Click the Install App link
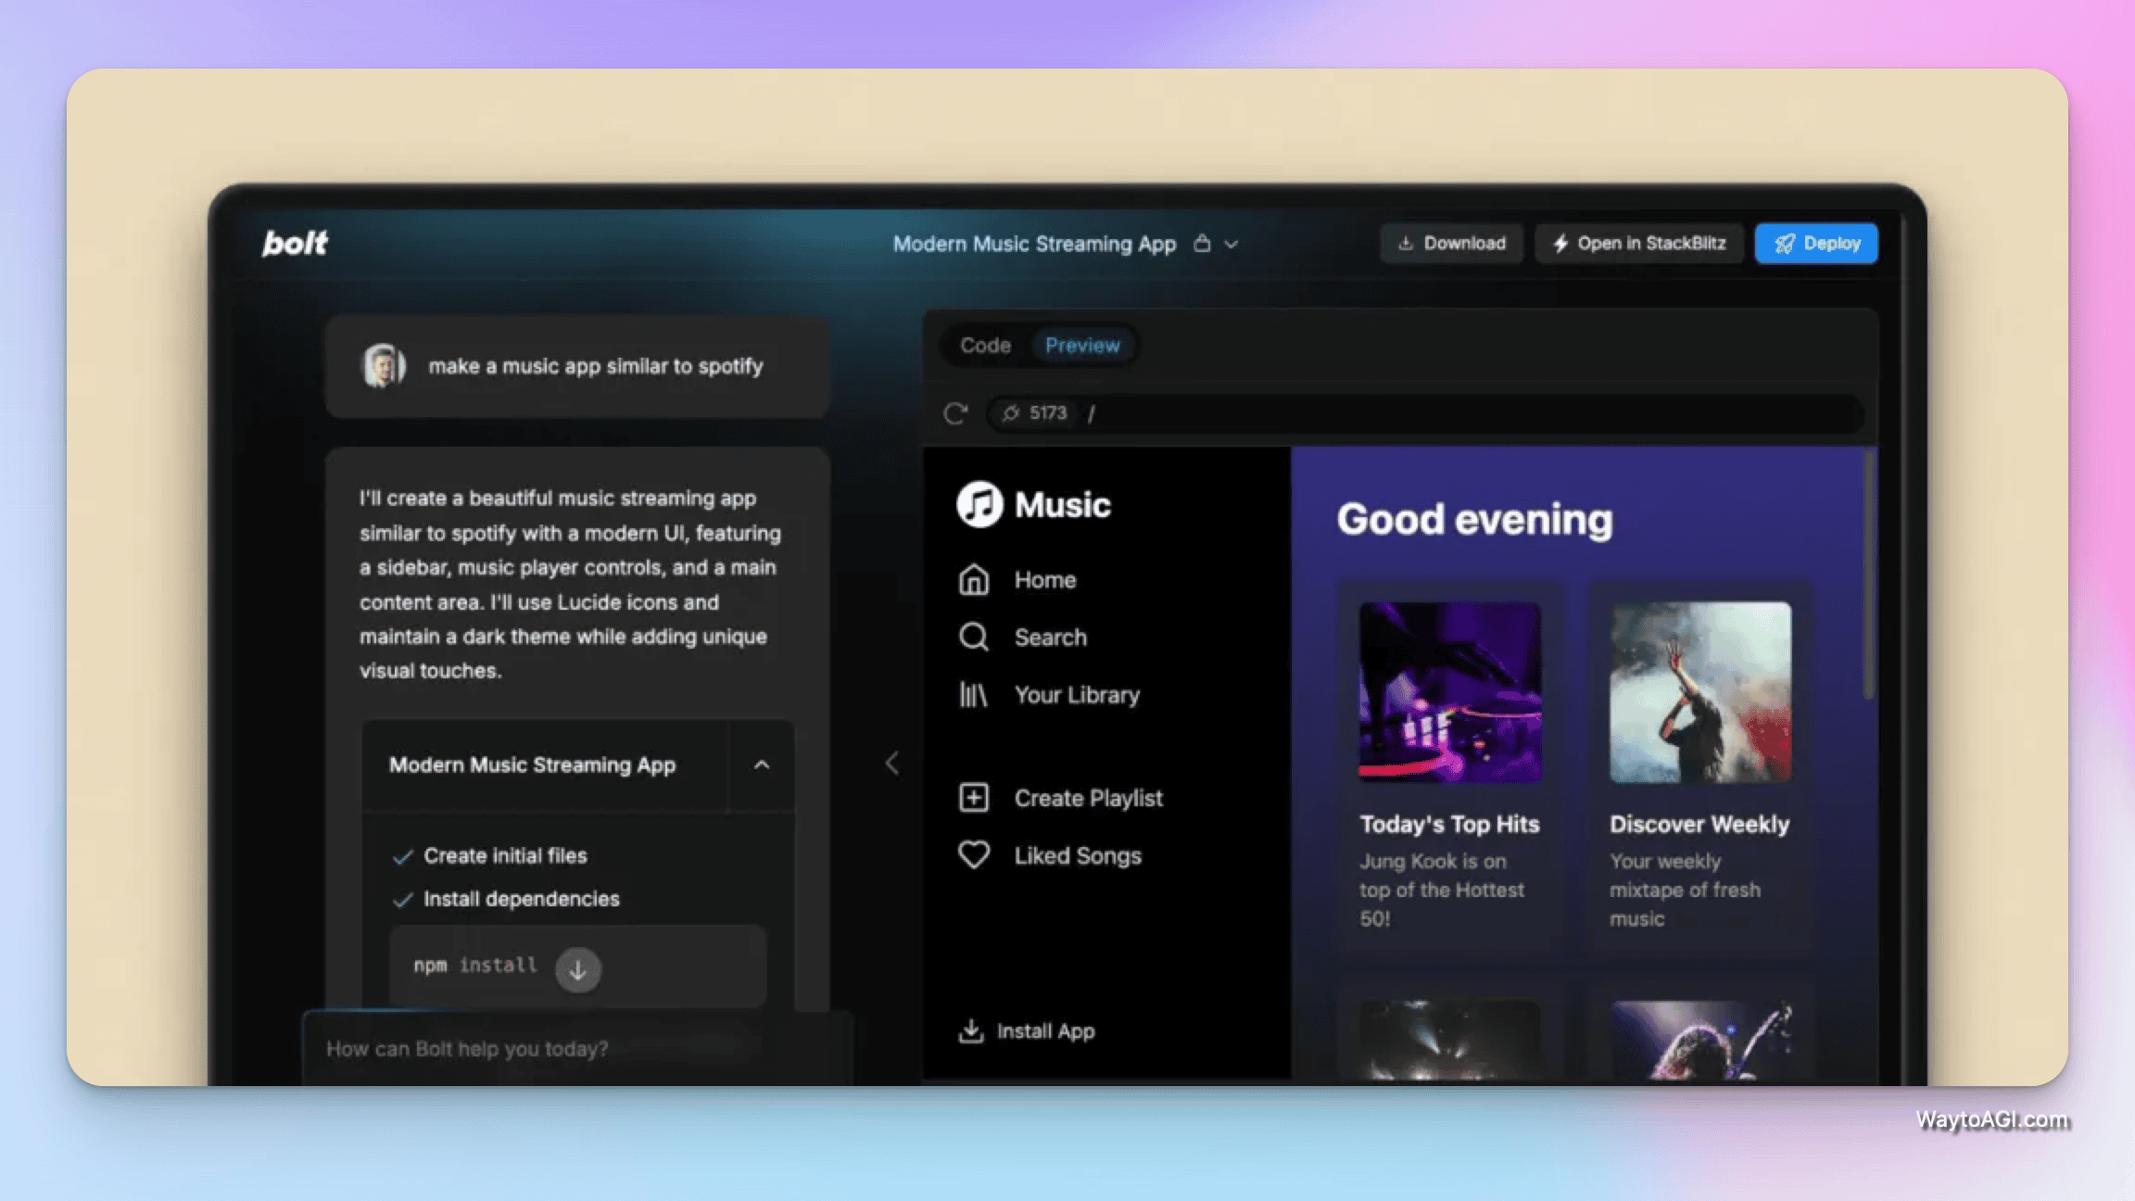This screenshot has width=2135, height=1201. coord(1028,1031)
